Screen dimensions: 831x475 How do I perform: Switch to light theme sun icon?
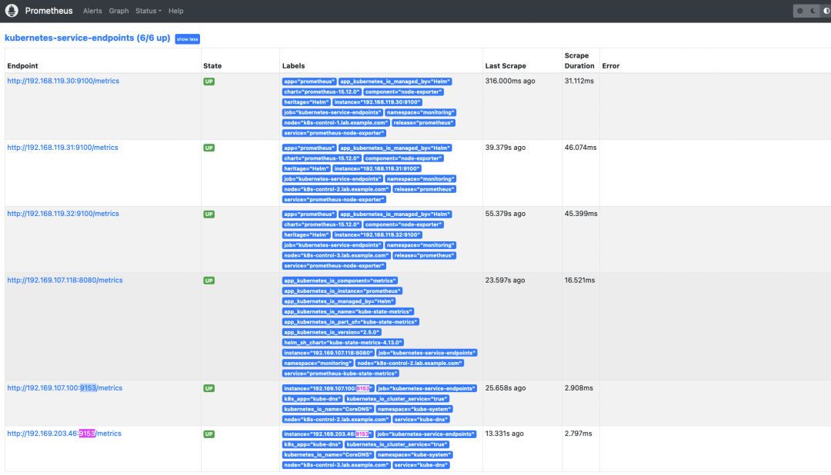pyautogui.click(x=799, y=11)
